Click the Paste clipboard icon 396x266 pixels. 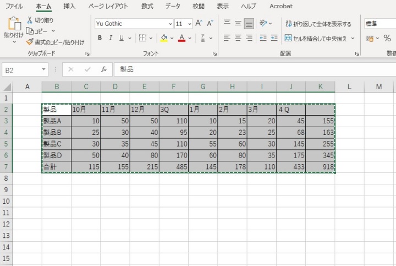pos(14,24)
